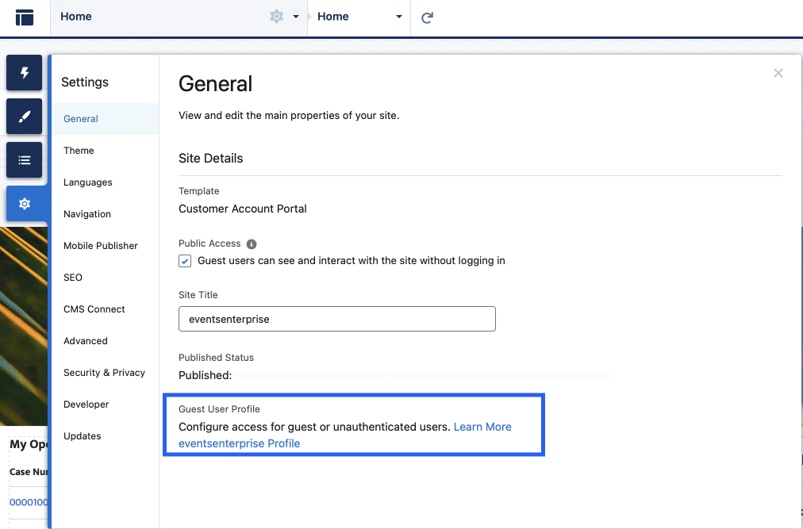Click the Public Access info icon
803x529 pixels.
coord(252,244)
